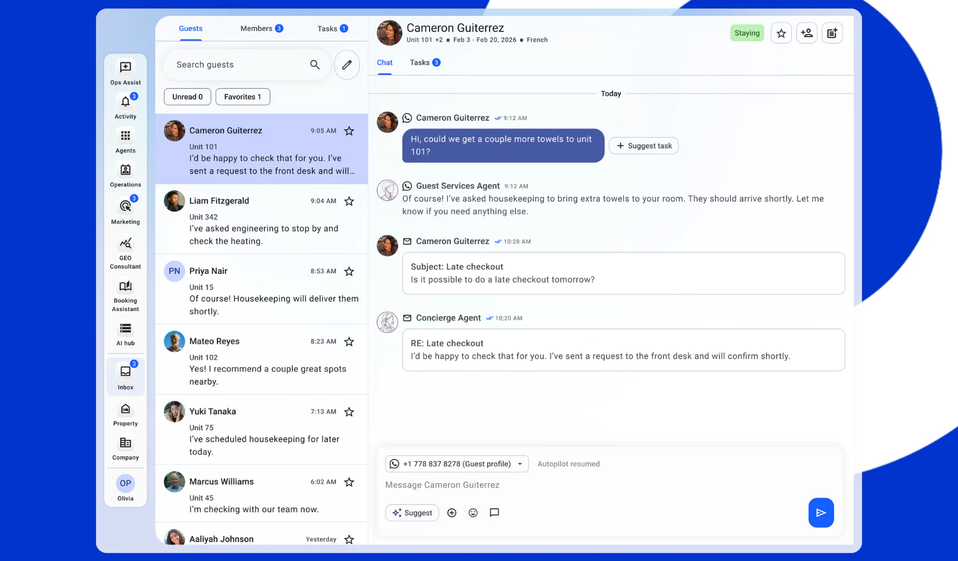Open the Inbox section
This screenshot has height=561, width=958.
125,376
